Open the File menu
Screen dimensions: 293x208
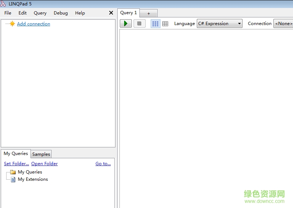pos(8,13)
